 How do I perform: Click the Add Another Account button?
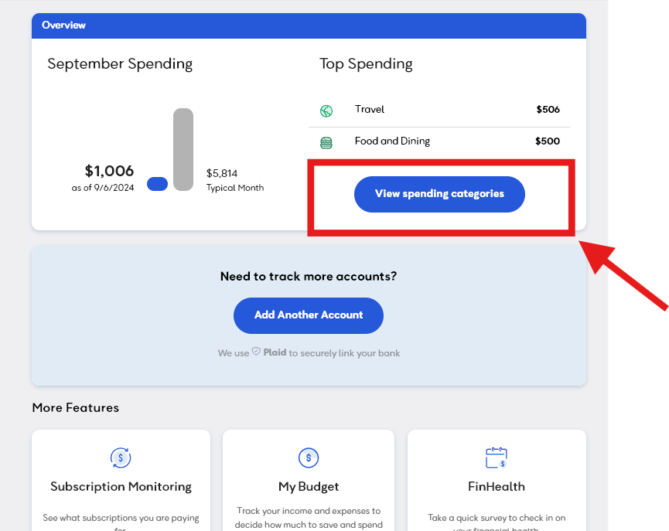click(309, 315)
